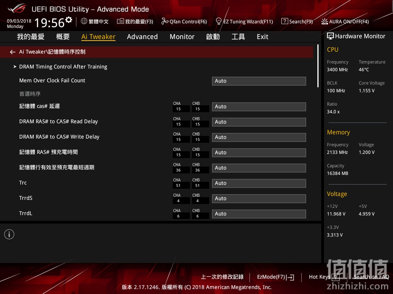Toggle AURA ON/OFF(F4)
This screenshot has width=393, height=294.
click(x=345, y=21)
